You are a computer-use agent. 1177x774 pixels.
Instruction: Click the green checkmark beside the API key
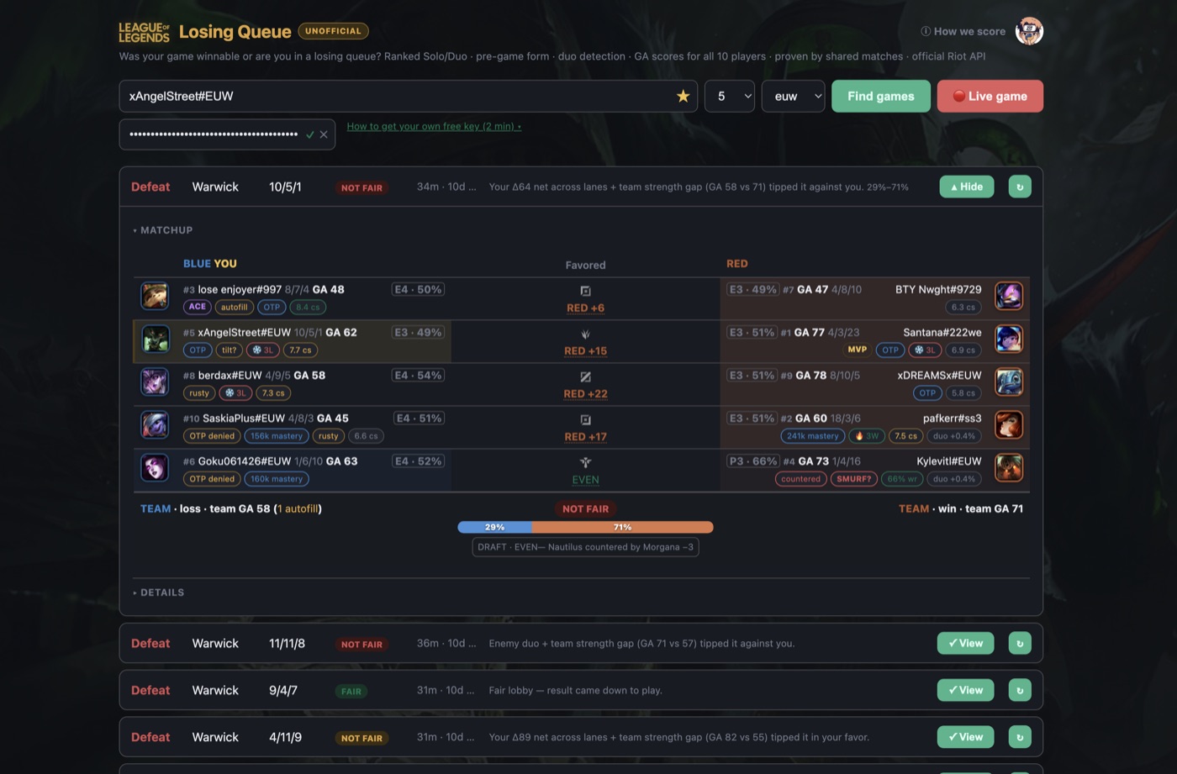[309, 134]
